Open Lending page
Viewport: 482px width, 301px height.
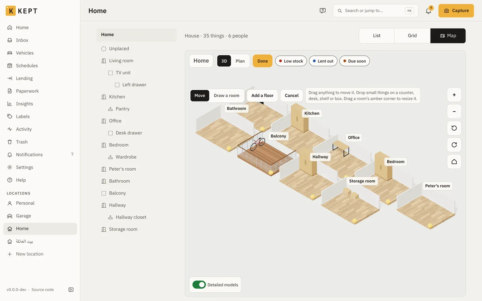40,78
